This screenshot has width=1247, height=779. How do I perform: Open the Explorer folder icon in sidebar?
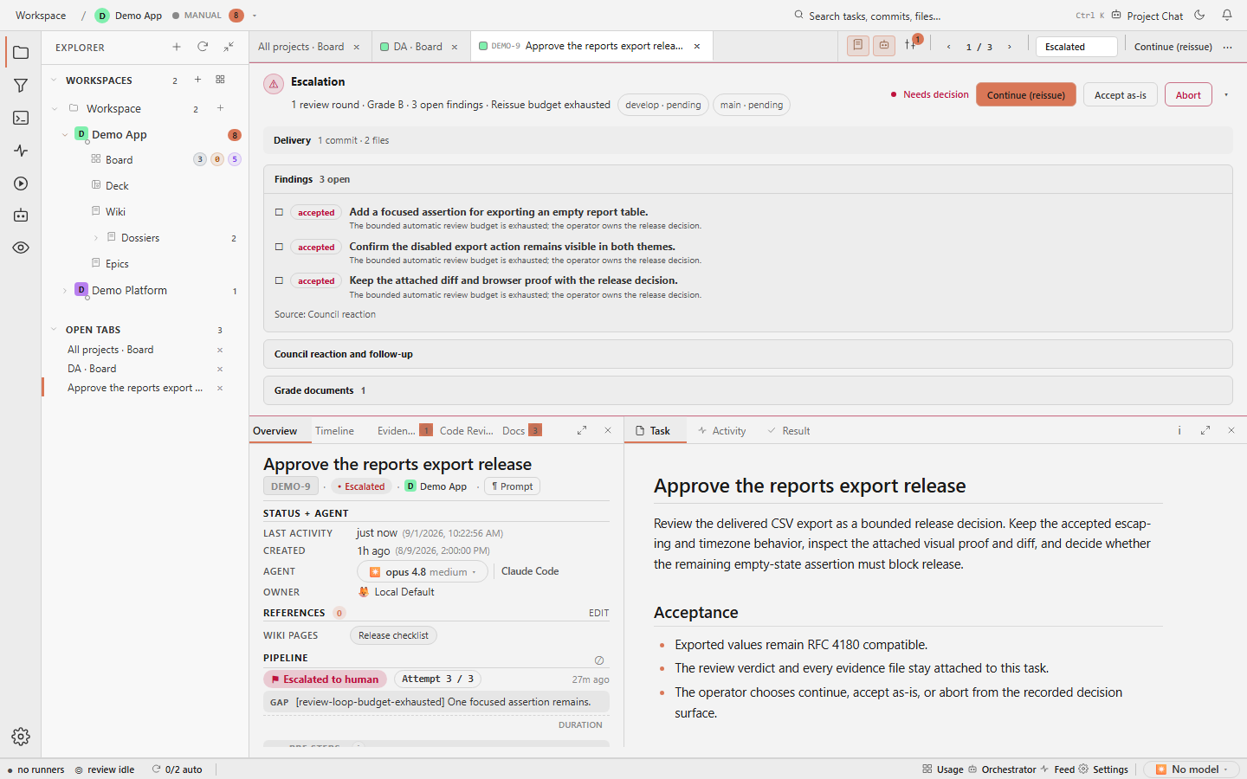tap(21, 53)
